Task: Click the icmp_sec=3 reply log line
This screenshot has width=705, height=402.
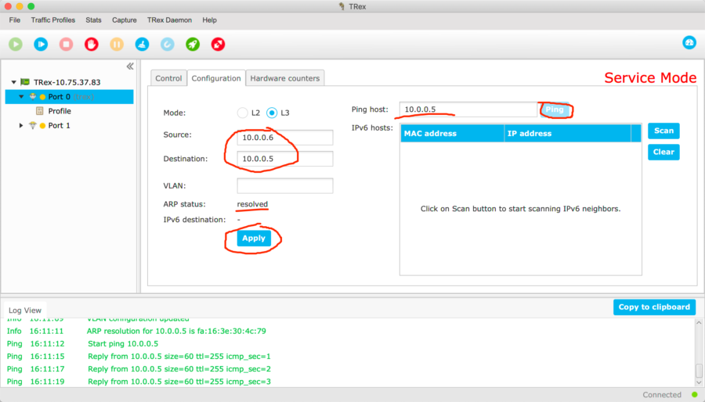Action: point(179,382)
